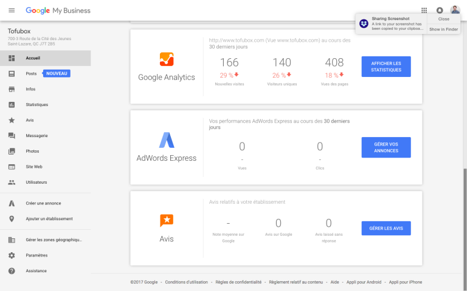Open Règles de confidentialité footer link
This screenshot has width=467, height=291.
point(238,282)
